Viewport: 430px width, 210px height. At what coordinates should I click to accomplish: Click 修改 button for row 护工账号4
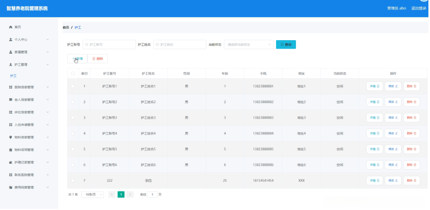pyautogui.click(x=393, y=134)
